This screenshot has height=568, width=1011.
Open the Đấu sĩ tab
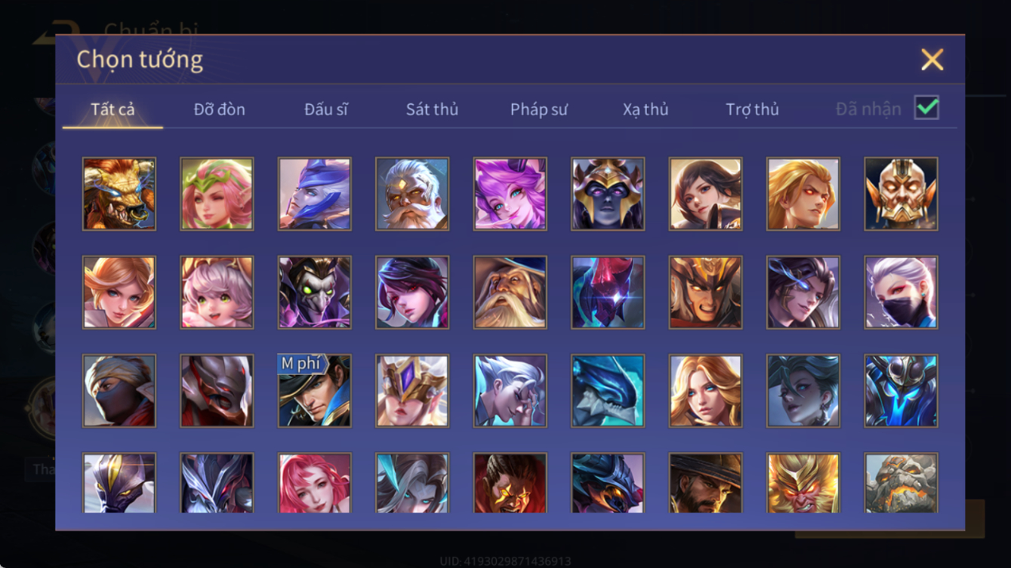[x=326, y=109]
